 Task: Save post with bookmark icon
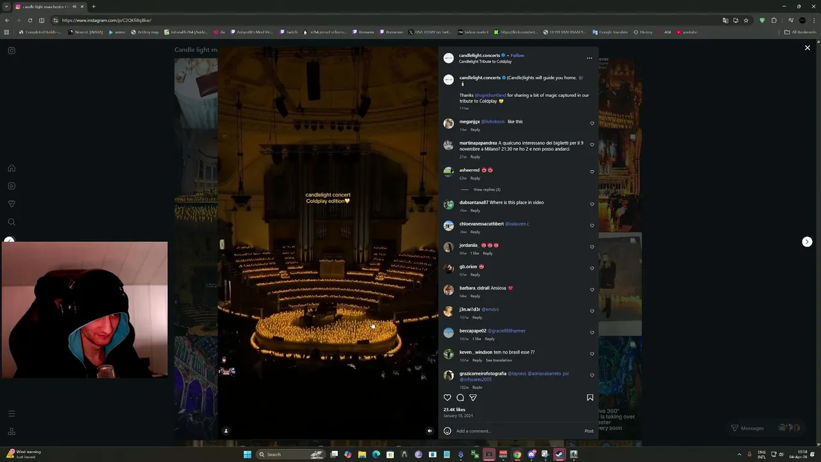pos(590,398)
